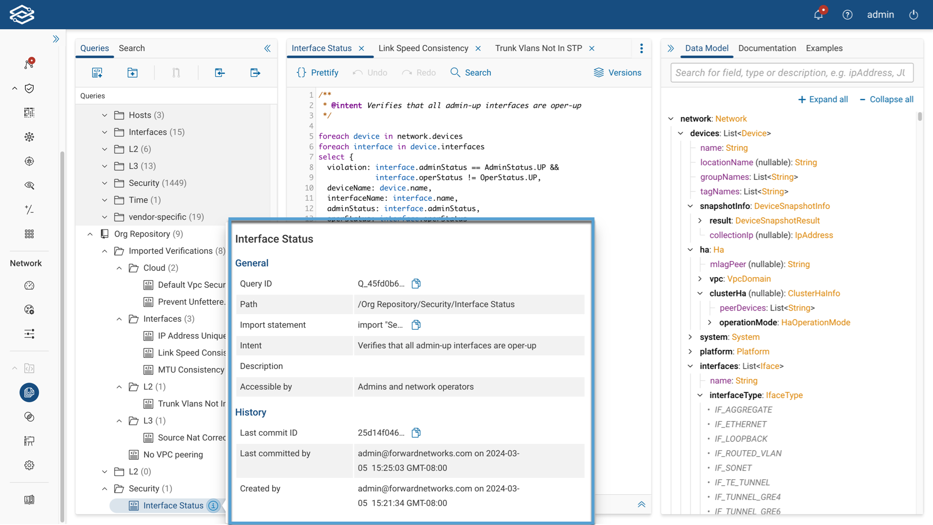
Task: Create a new query folder
Action: 132,72
